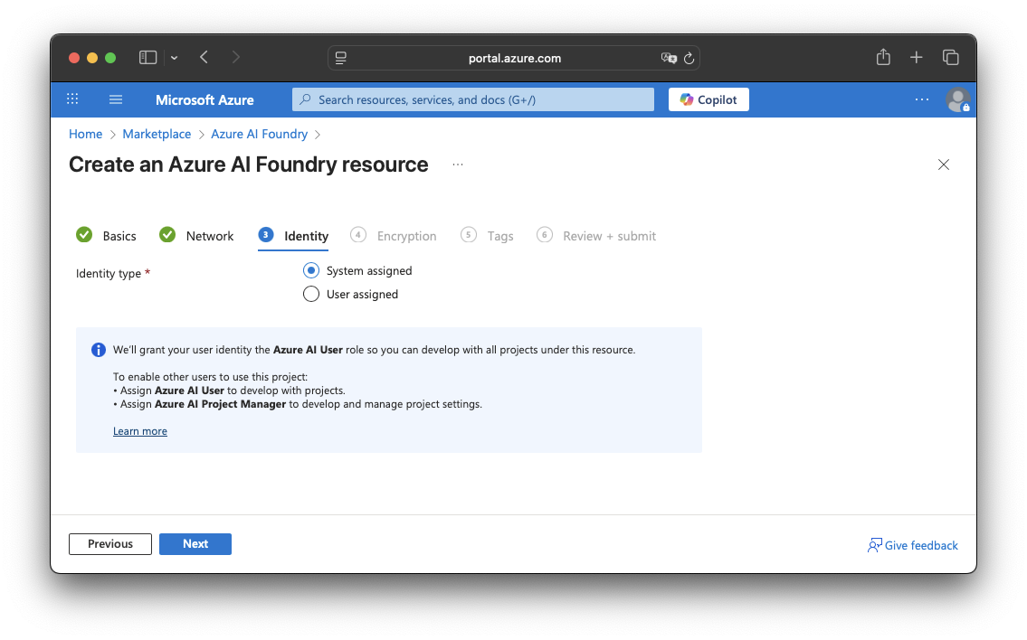This screenshot has height=640, width=1027.
Task: Click the Next button
Action: pos(195,544)
